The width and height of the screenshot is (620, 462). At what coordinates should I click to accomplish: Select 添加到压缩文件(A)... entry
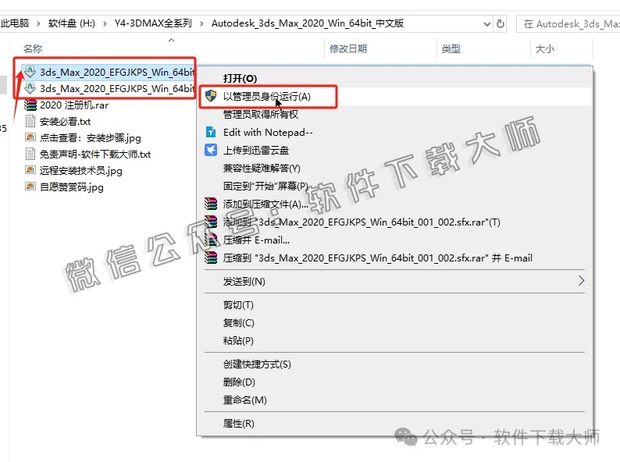[x=265, y=204]
